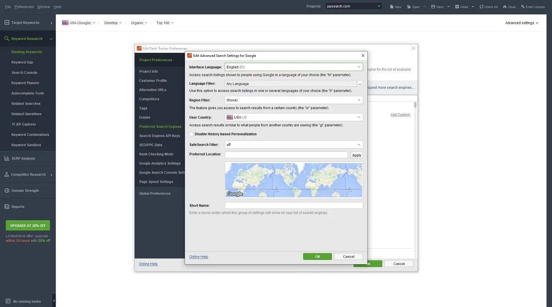552x307 pixels.
Task: Open the SERP Analysis module
Action: [x=28, y=158]
